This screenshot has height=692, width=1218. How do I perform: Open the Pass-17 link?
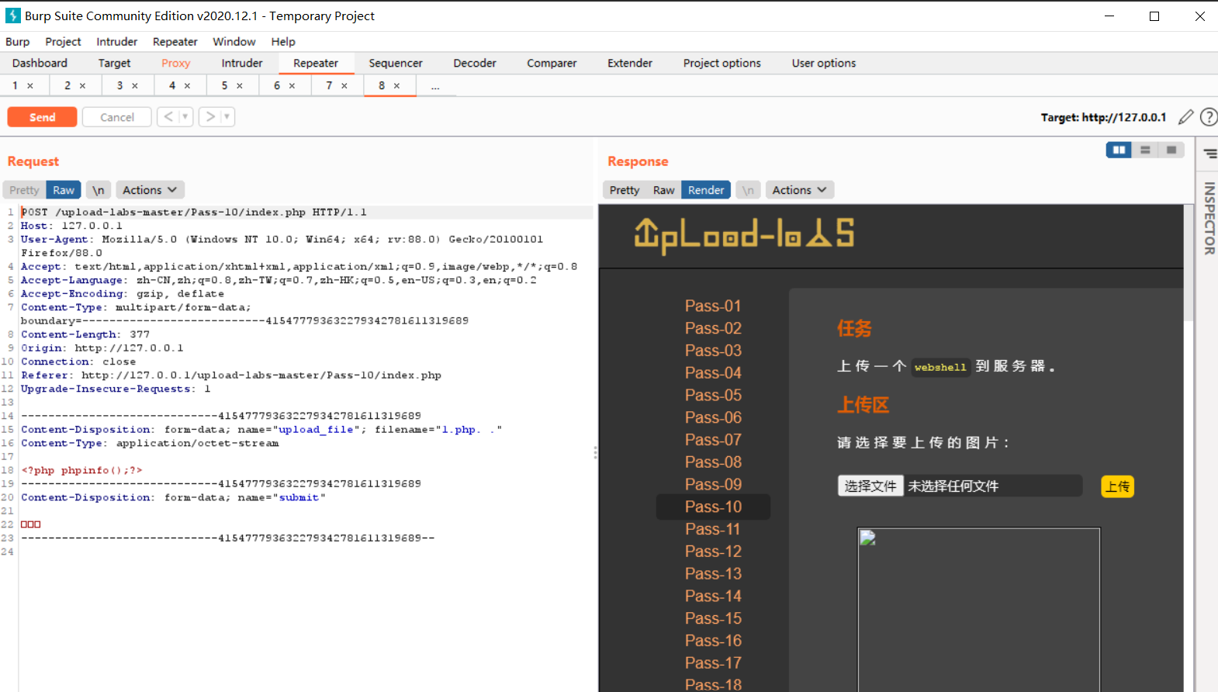tap(713, 663)
